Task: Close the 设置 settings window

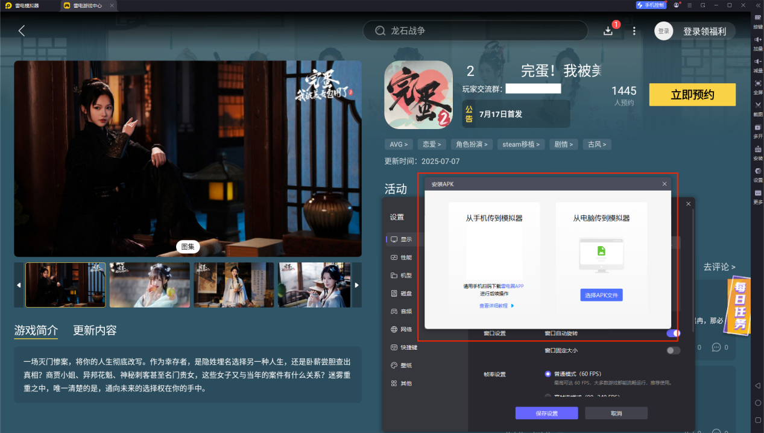Action: 688,204
